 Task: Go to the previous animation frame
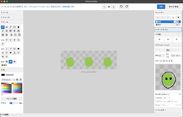[164, 61]
